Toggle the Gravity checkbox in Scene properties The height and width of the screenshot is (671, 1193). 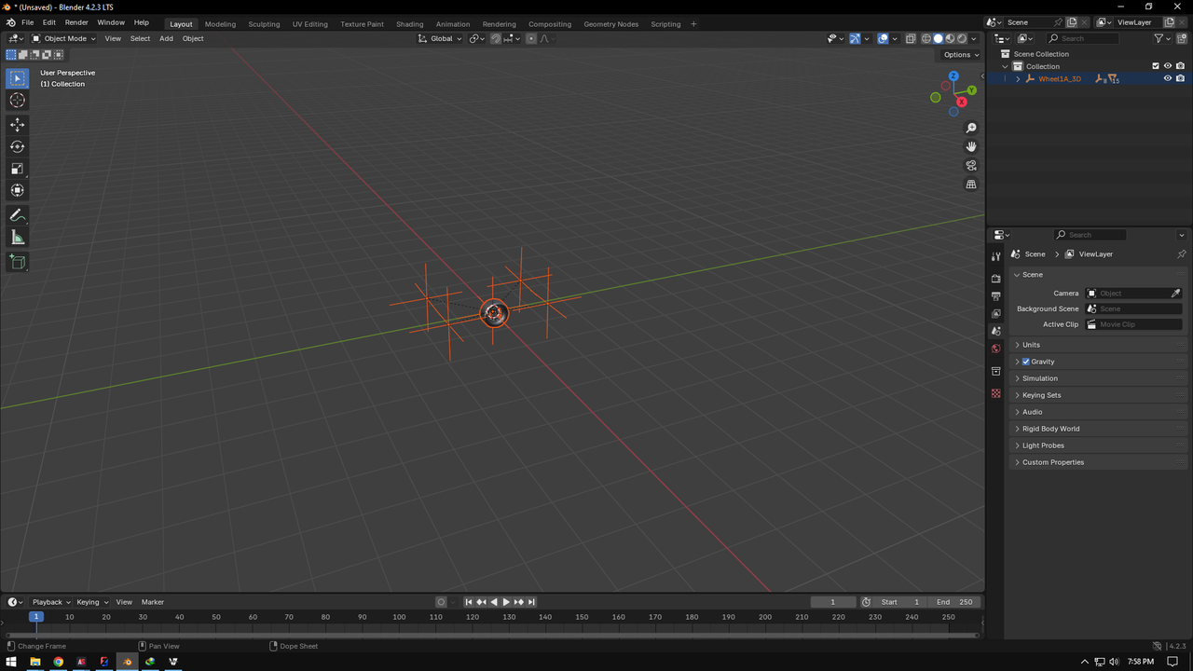pos(1026,362)
